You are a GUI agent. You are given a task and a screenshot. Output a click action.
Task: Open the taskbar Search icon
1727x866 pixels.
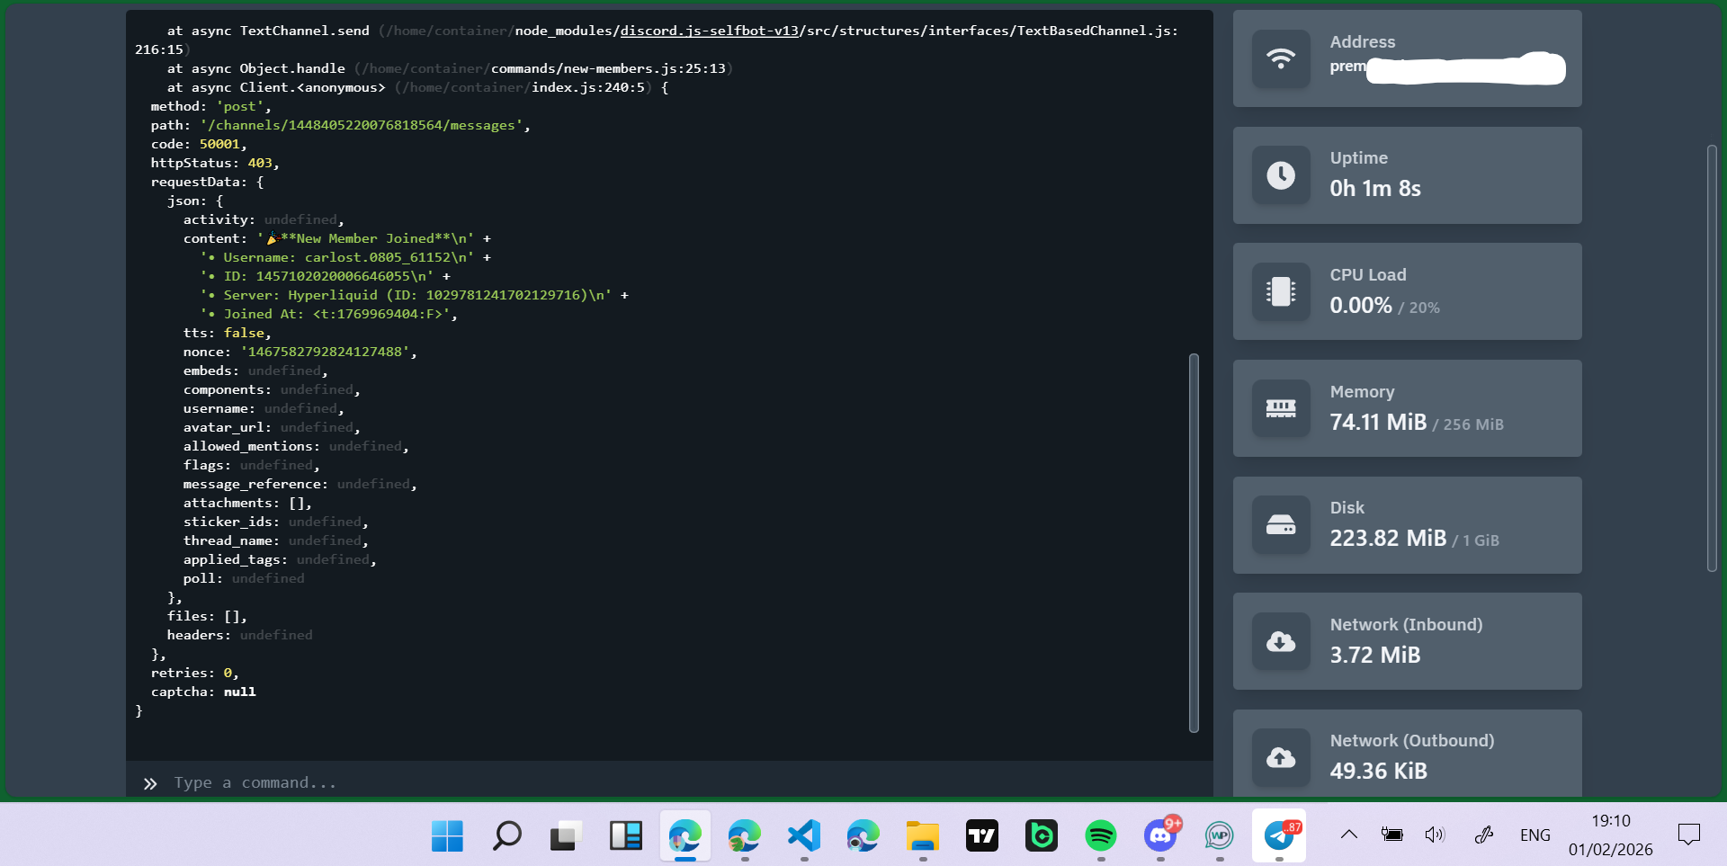click(506, 835)
